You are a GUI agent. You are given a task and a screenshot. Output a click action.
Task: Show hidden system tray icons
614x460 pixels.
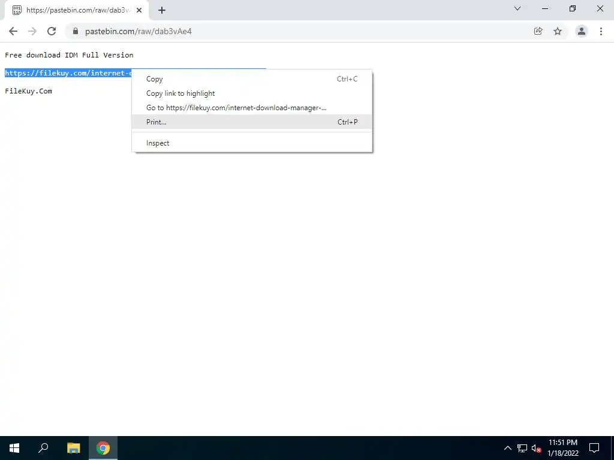point(508,448)
